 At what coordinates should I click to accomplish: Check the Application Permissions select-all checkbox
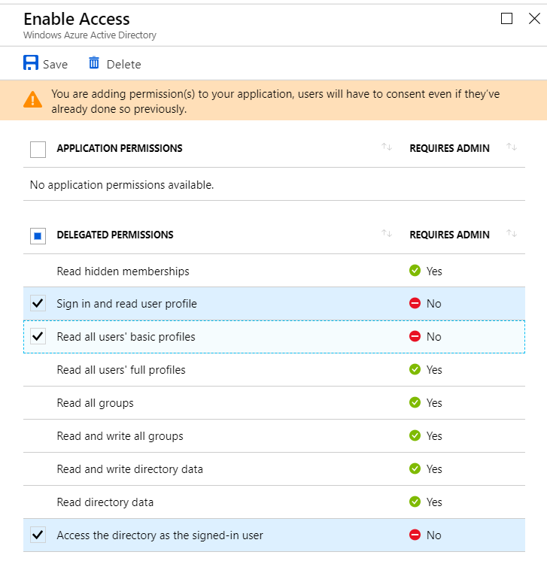click(38, 149)
